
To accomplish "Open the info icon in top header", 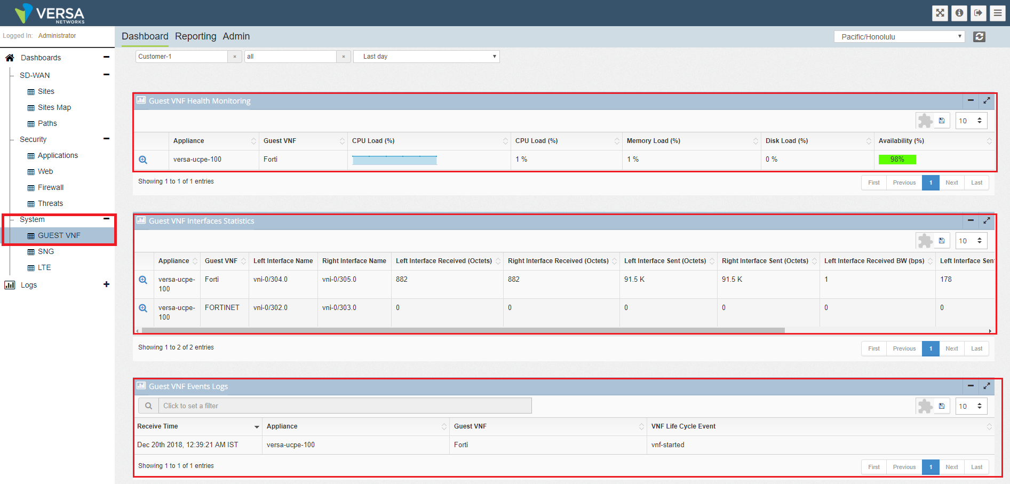I will (x=959, y=13).
